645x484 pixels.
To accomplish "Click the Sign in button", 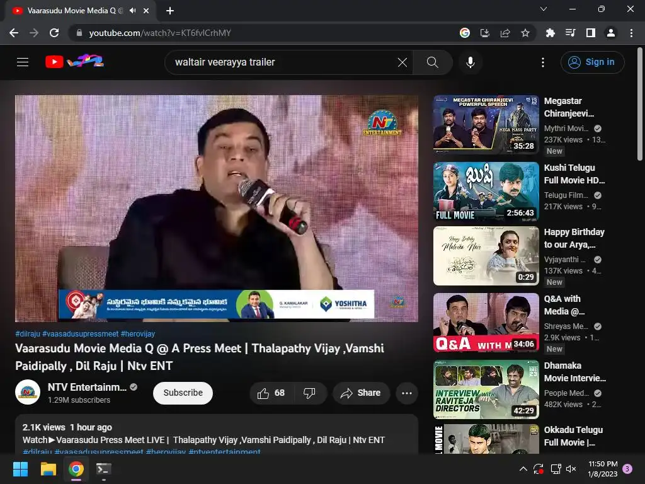I will pyautogui.click(x=592, y=62).
